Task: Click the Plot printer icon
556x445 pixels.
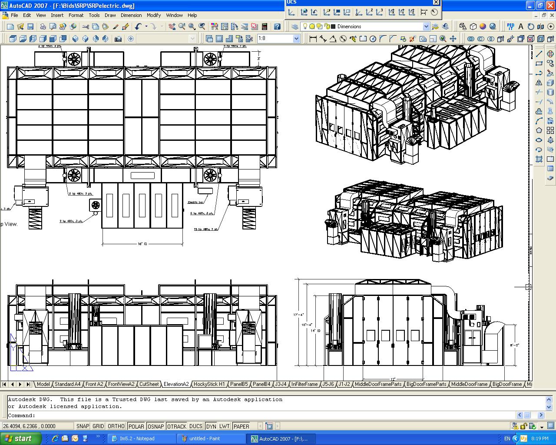Action: click(x=43, y=27)
